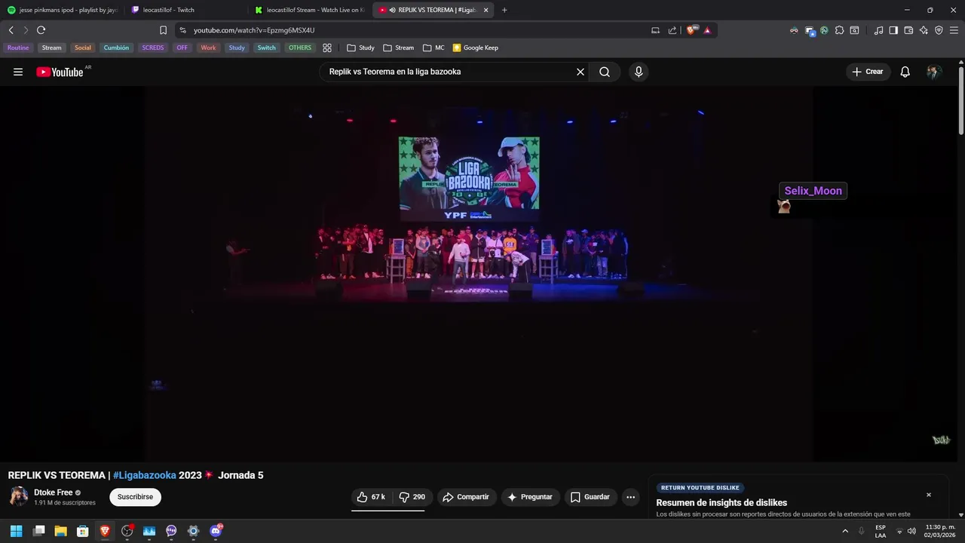Viewport: 965px width, 543px height.
Task: Expand the Study bookmarks folder
Action: [360, 48]
